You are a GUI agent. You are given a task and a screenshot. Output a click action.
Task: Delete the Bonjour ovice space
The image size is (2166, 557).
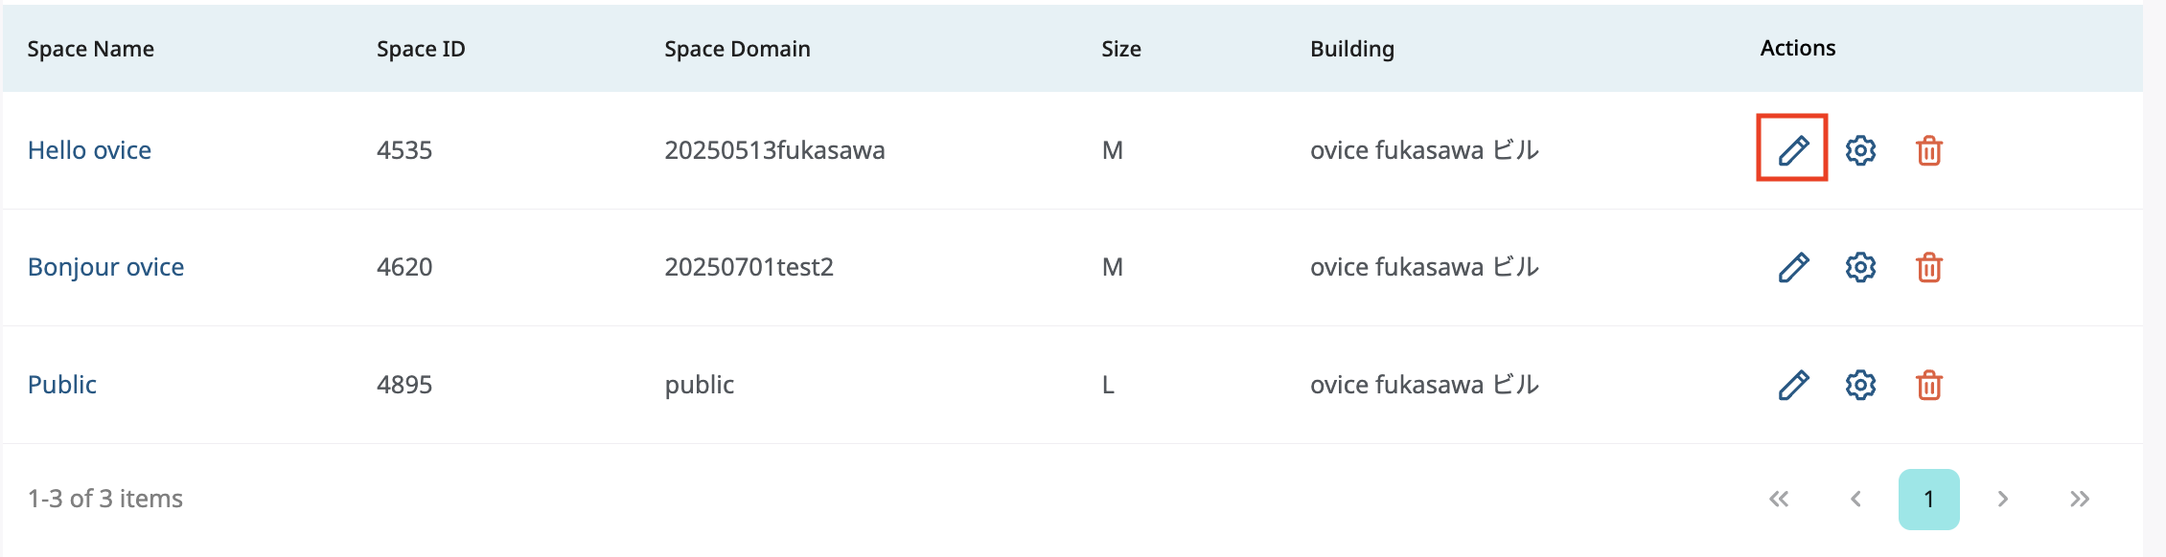(1928, 267)
